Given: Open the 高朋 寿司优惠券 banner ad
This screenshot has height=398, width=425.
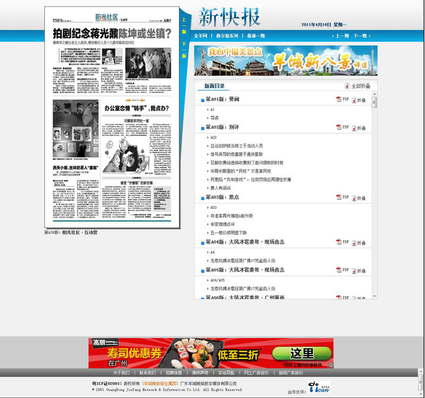Looking at the screenshot, I should [211, 353].
